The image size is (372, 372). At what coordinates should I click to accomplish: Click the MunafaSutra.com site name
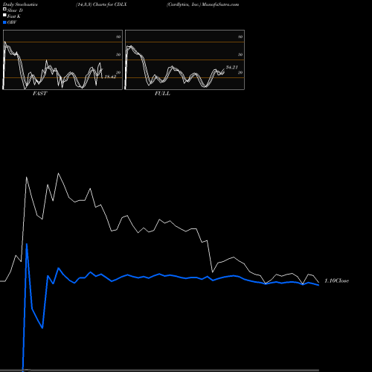[220, 4]
